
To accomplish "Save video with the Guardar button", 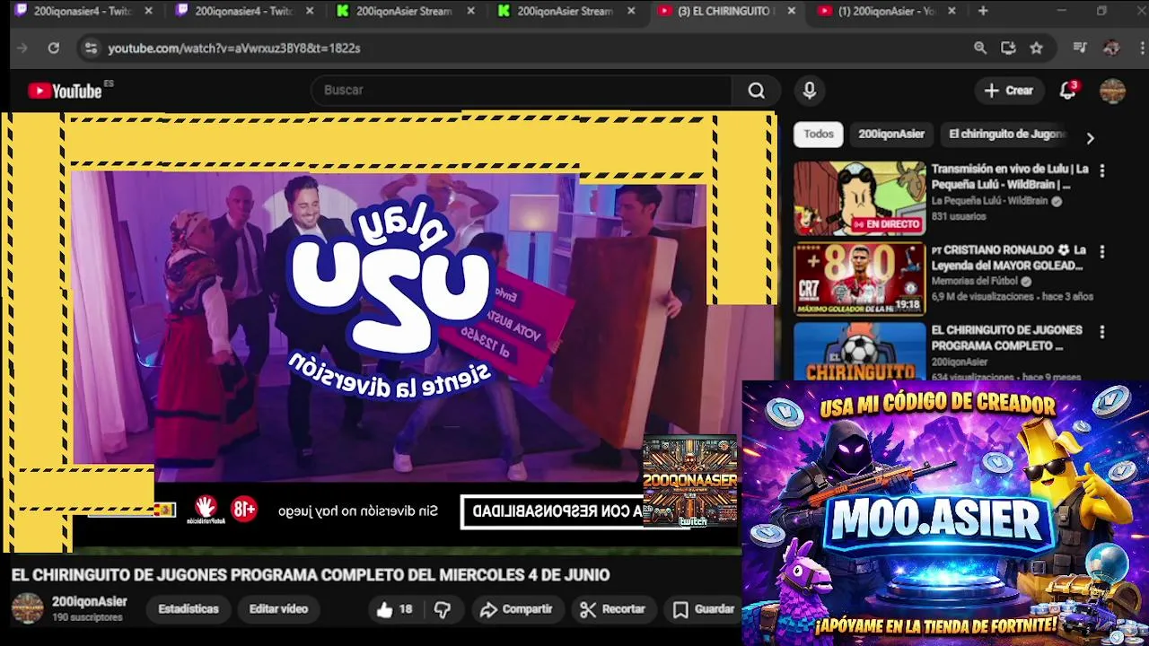I will click(704, 609).
